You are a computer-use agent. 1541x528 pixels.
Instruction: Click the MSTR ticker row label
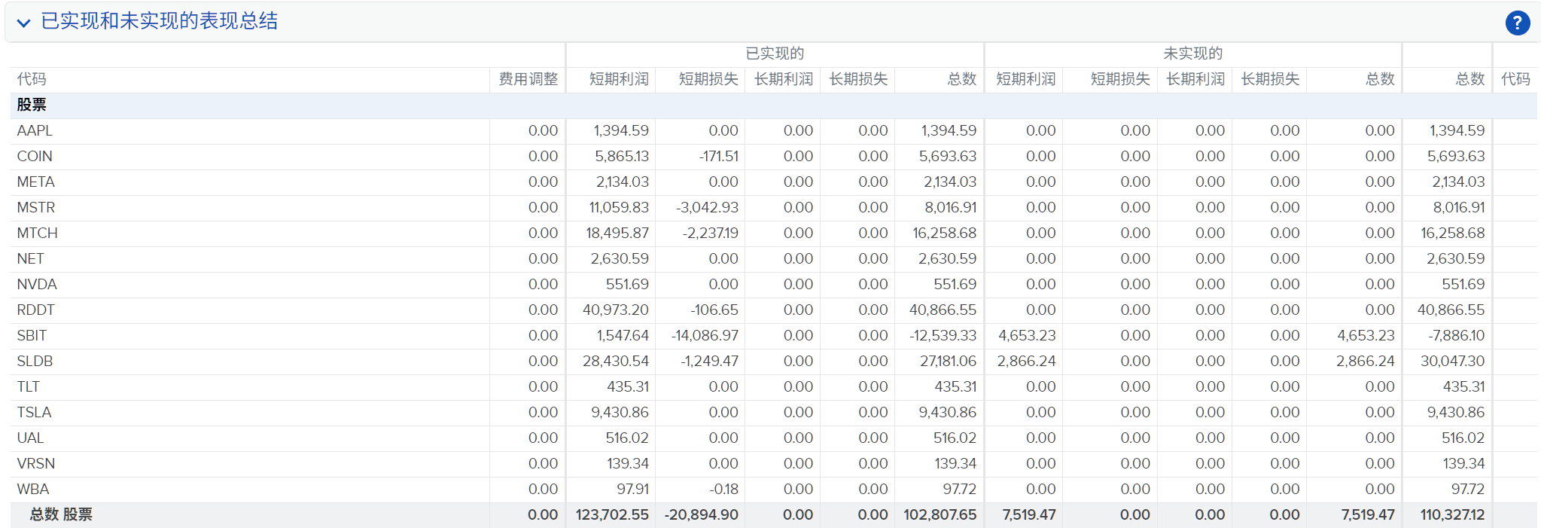tap(35, 207)
